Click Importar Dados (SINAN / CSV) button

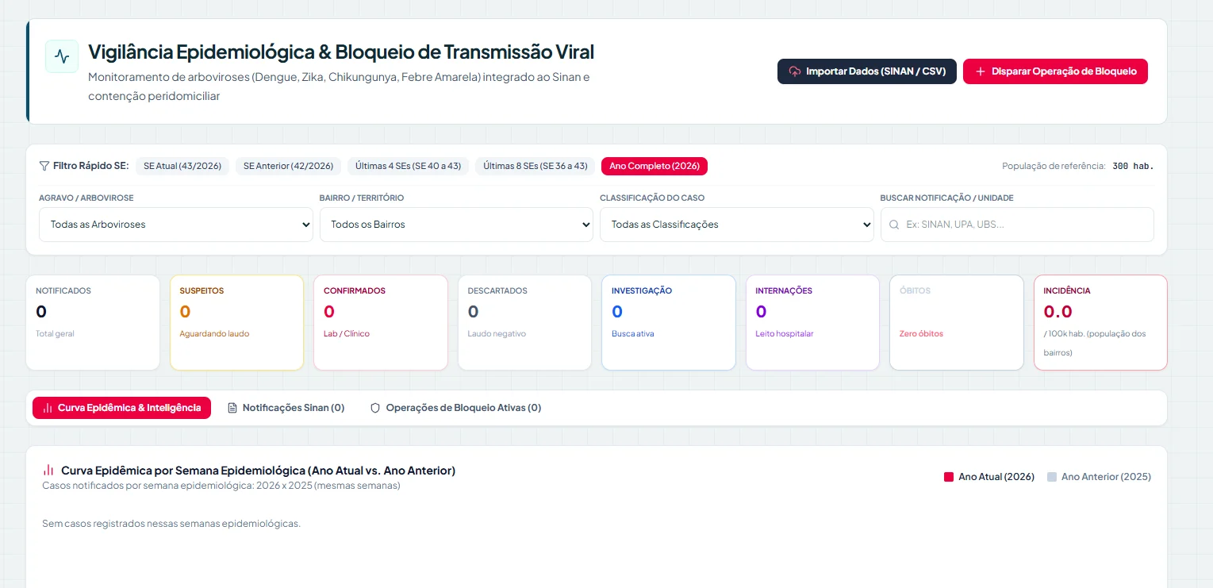click(x=867, y=71)
